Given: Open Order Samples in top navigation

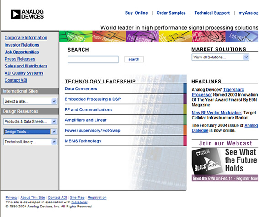Looking at the screenshot, I should (x=171, y=13).
